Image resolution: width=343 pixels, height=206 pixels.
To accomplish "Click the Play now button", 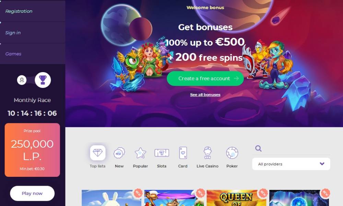I will (32, 193).
